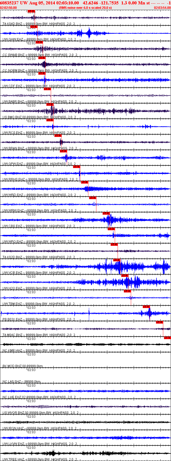Click the red pick marker on UW.TBM trace
This screenshot has width=171, height=461.
[127, 291]
